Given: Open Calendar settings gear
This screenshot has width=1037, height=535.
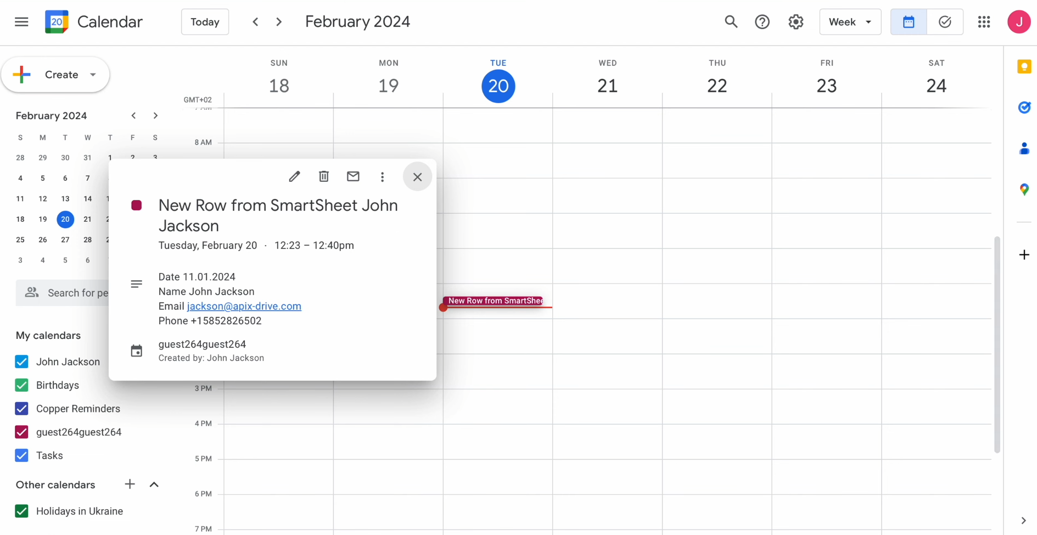Looking at the screenshot, I should [795, 21].
